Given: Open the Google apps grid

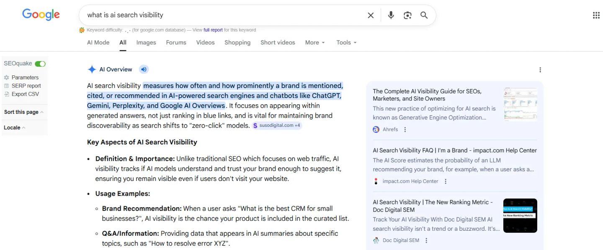Looking at the screenshot, I should [596, 15].
